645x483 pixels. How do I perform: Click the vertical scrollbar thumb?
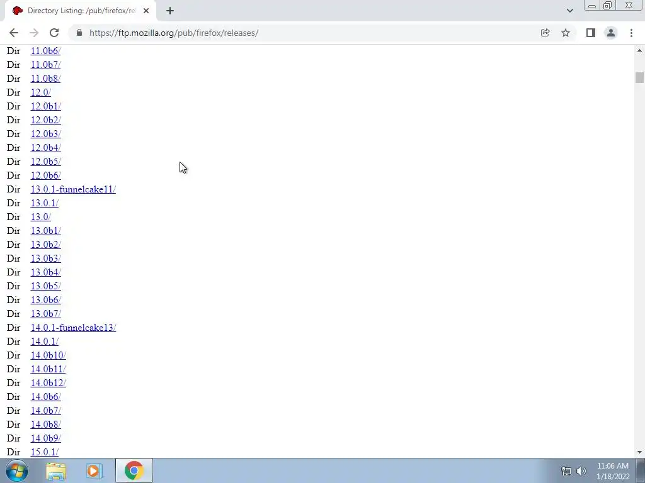pos(639,77)
